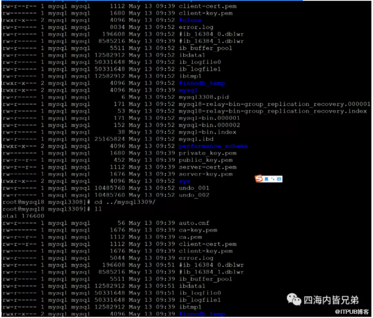Viewport: 373px width, 318px height.
Task: Click the root@mysql8 mysql3308 prompt
Action: 46,202
